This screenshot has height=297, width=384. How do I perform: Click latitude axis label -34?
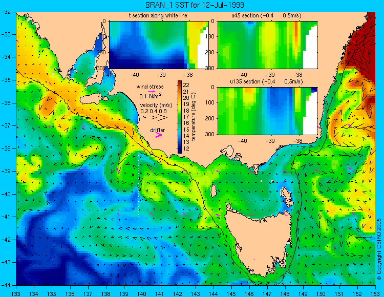(x=6, y=57)
